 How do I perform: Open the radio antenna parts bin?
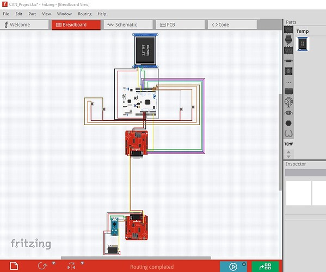288,102
